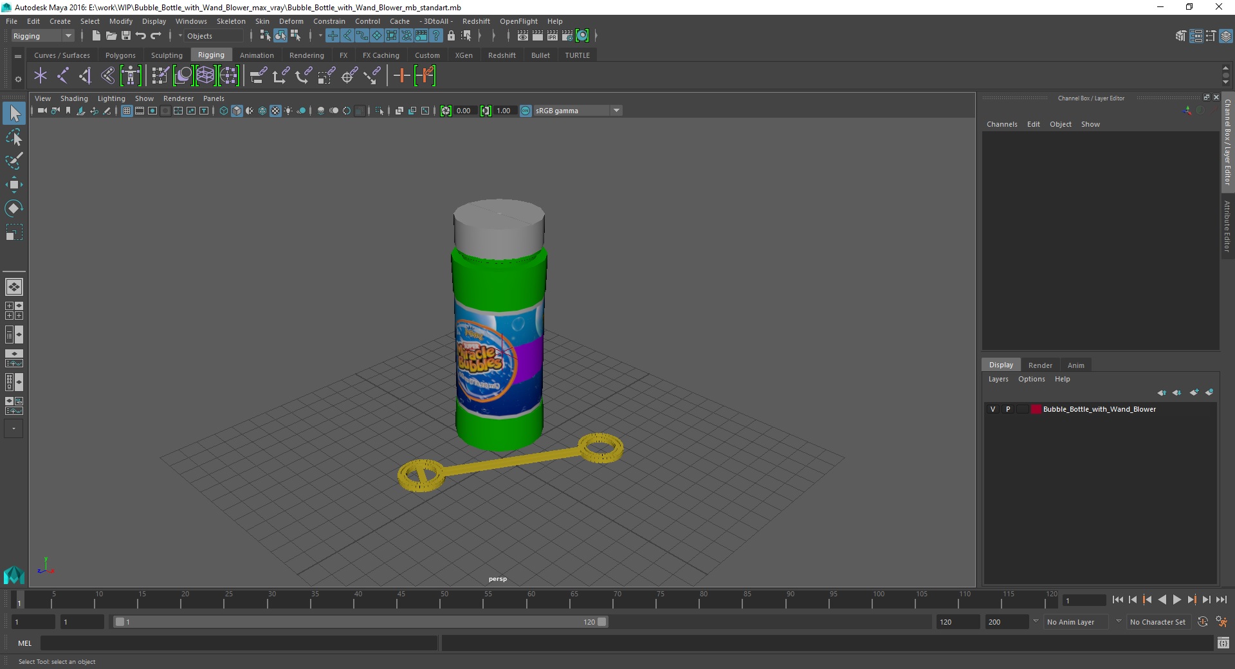This screenshot has width=1235, height=669.
Task: Click the play backwards button
Action: (1162, 600)
